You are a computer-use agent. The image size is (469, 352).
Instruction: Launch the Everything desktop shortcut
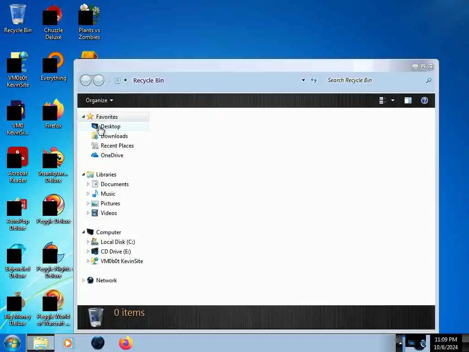(x=53, y=66)
